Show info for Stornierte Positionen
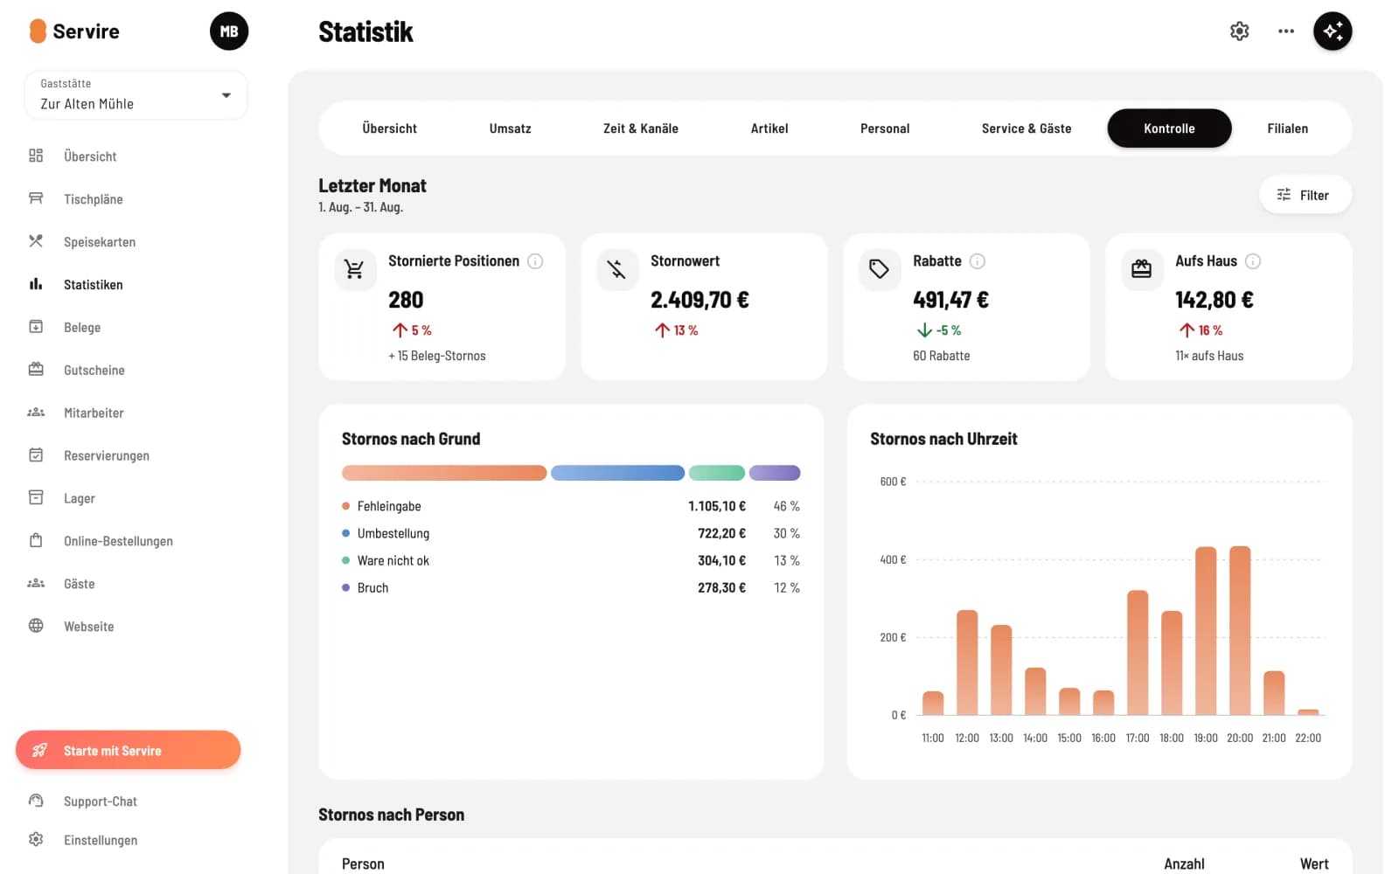Screen dimensions: 1399x874 click(535, 261)
